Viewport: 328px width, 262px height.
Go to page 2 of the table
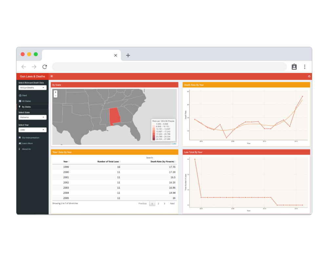pyautogui.click(x=158, y=204)
